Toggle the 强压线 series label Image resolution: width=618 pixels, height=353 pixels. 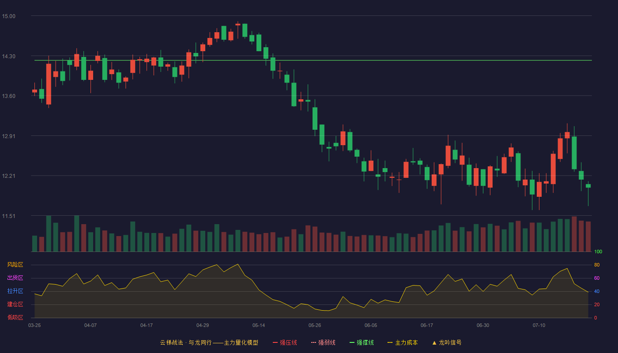click(288, 342)
